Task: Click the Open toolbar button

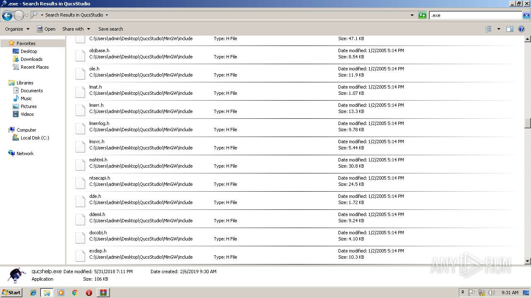Action: tap(46, 29)
